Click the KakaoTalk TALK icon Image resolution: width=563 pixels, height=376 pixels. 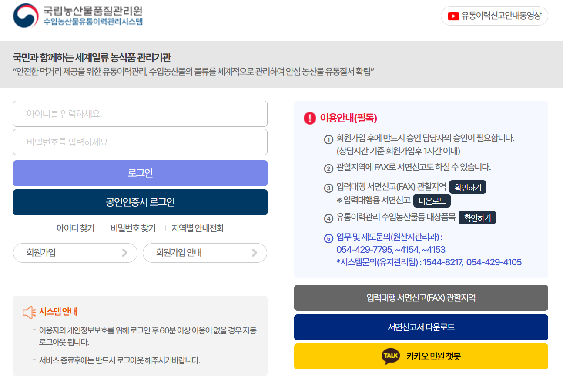point(390,356)
